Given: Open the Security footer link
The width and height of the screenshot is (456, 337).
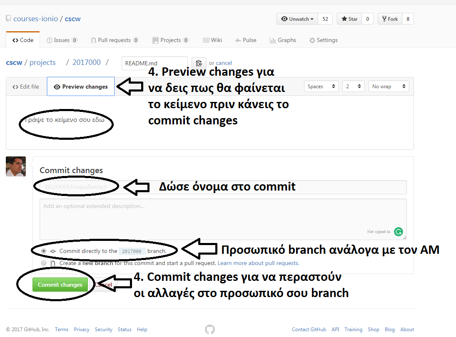Looking at the screenshot, I should [x=104, y=330].
